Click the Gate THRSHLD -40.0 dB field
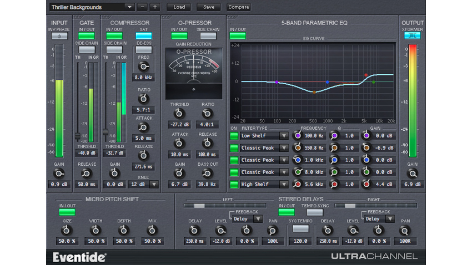 [87, 152]
